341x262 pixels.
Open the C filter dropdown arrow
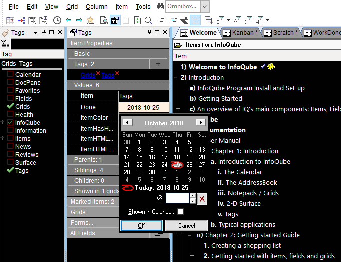pos(228,20)
